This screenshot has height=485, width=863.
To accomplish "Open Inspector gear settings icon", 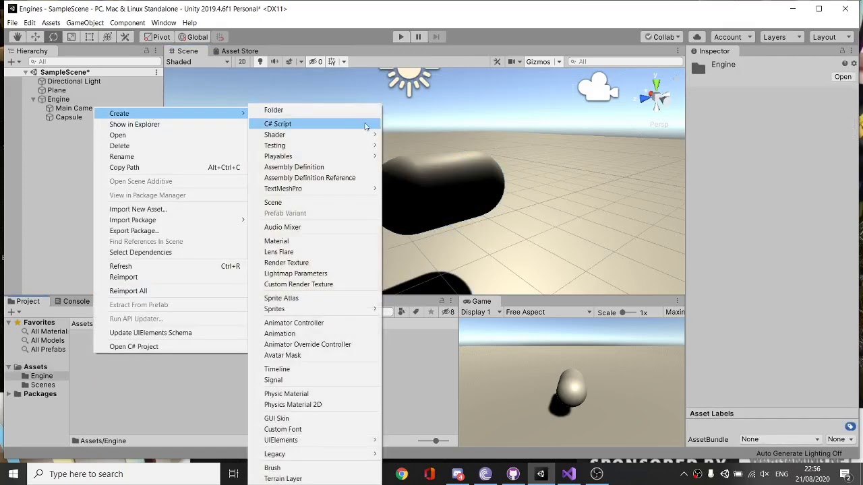I will pos(854,63).
